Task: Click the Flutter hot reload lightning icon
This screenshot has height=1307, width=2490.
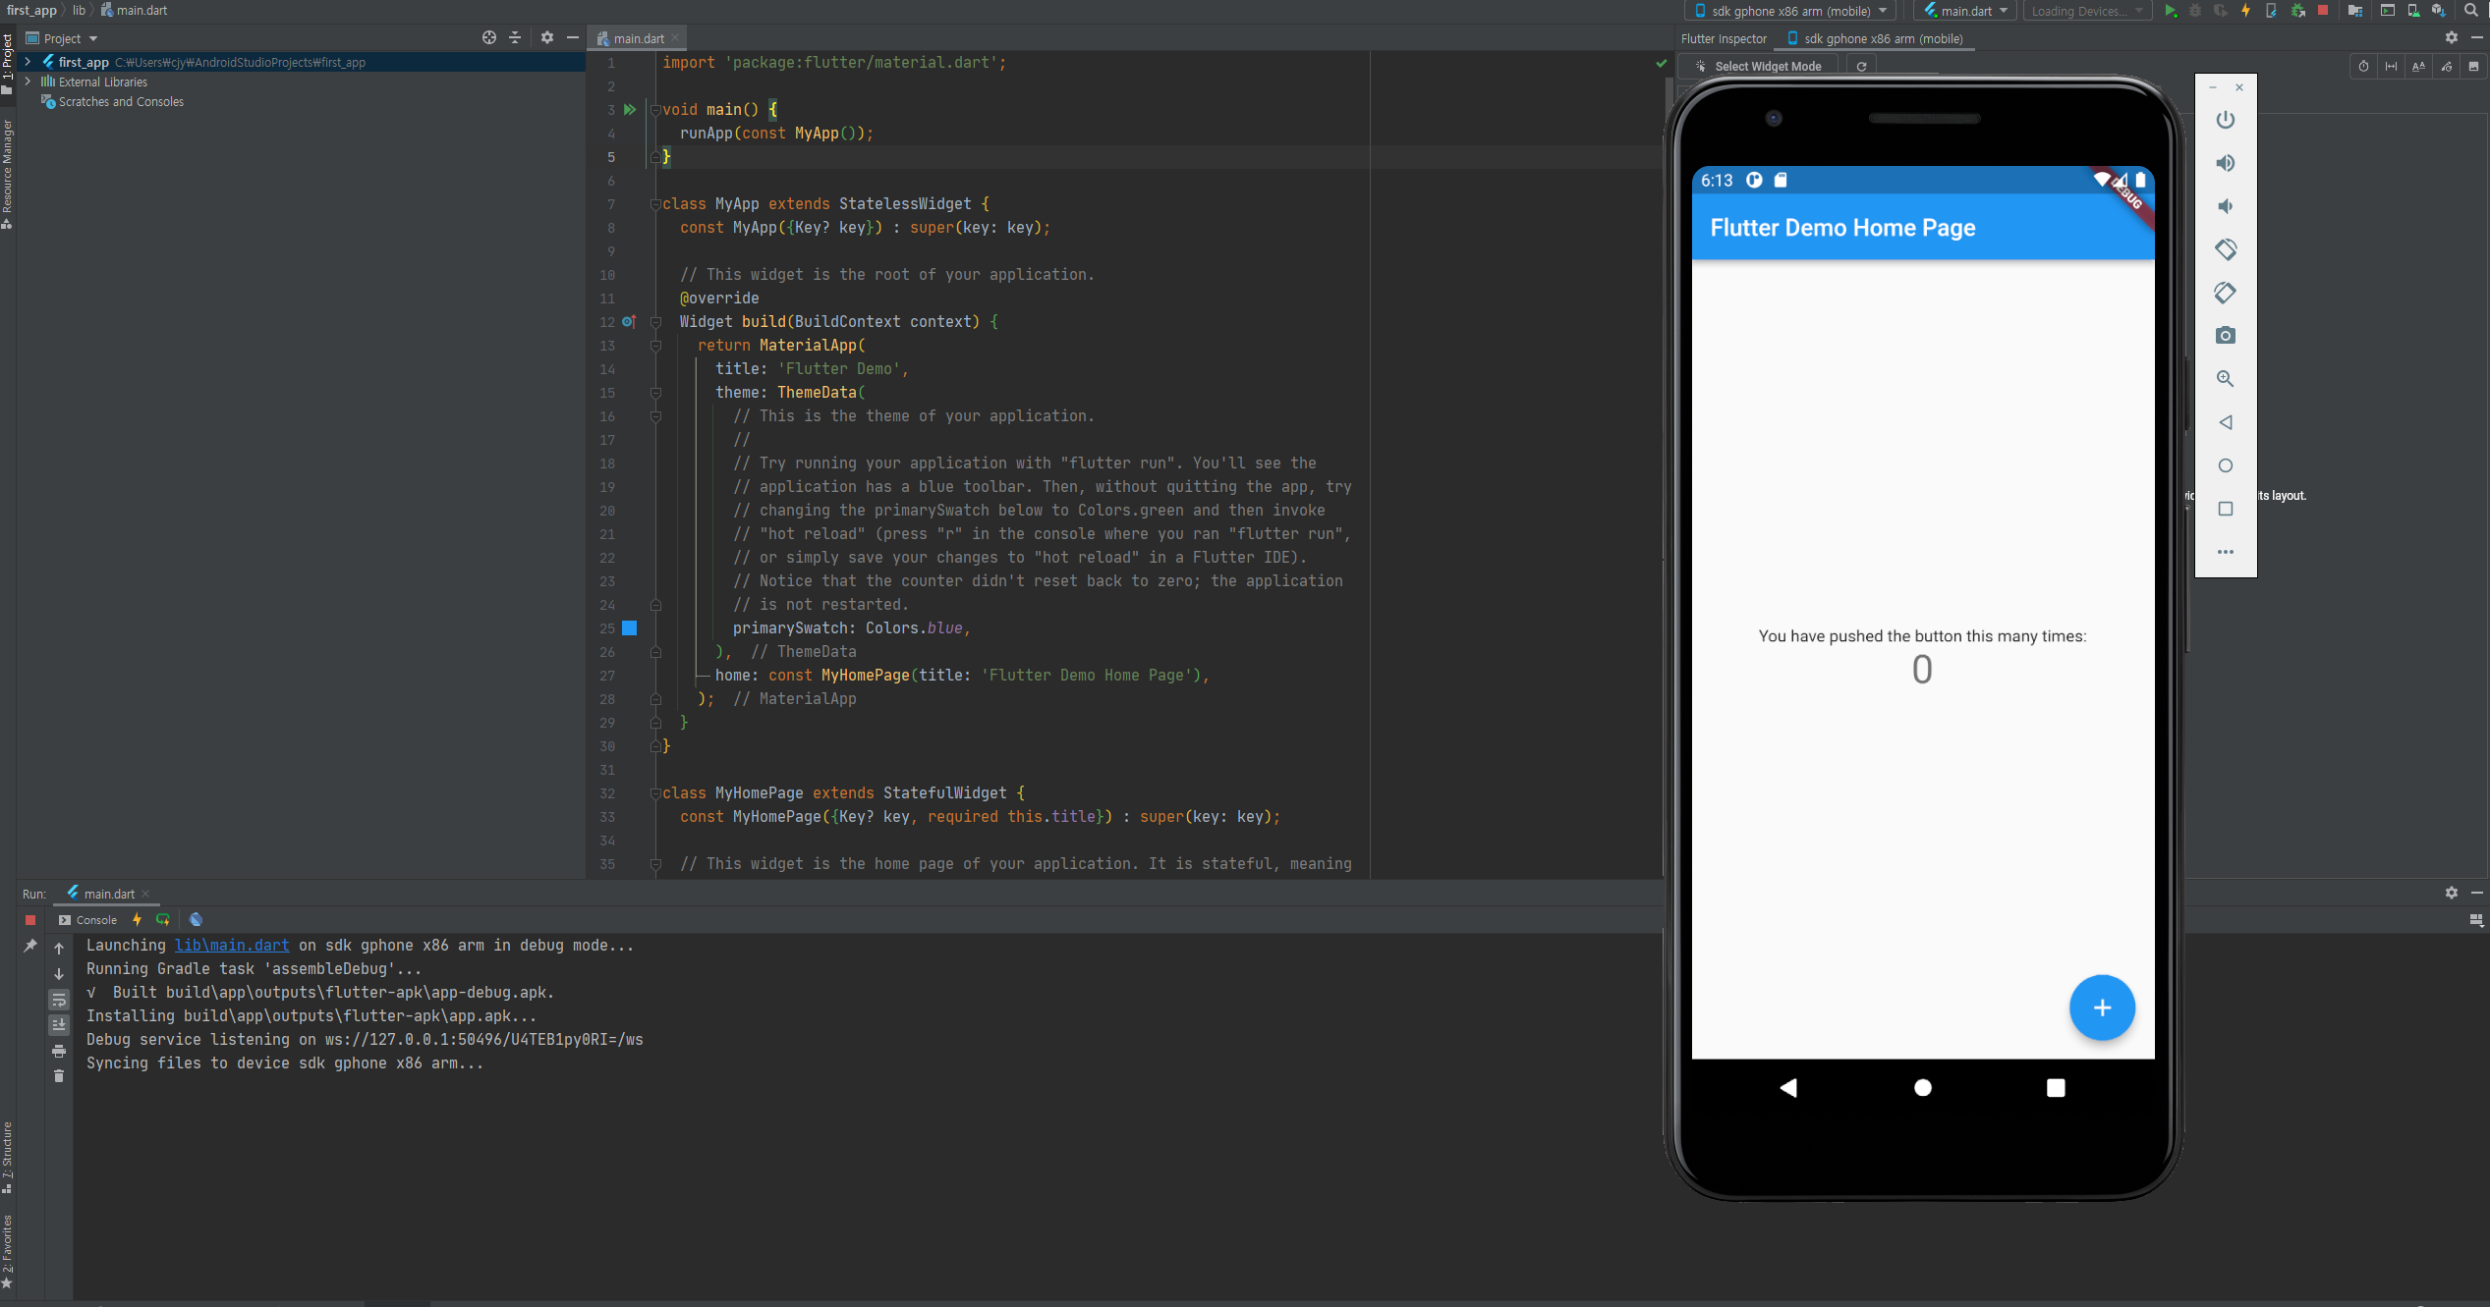Action: (2245, 11)
